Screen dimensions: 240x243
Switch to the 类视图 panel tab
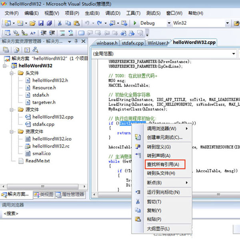point(43,195)
